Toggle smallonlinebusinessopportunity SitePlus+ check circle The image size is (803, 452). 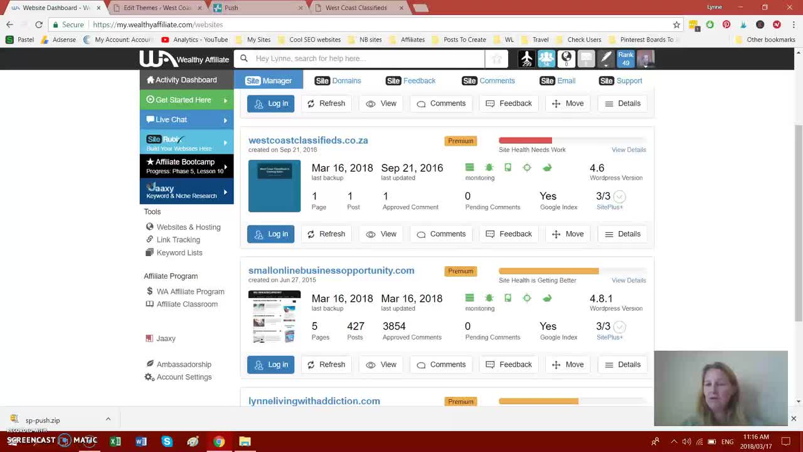pyautogui.click(x=619, y=326)
